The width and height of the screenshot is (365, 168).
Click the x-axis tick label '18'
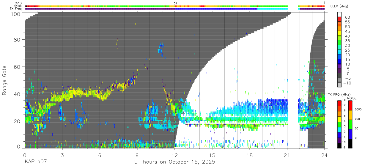click(x=250, y=155)
